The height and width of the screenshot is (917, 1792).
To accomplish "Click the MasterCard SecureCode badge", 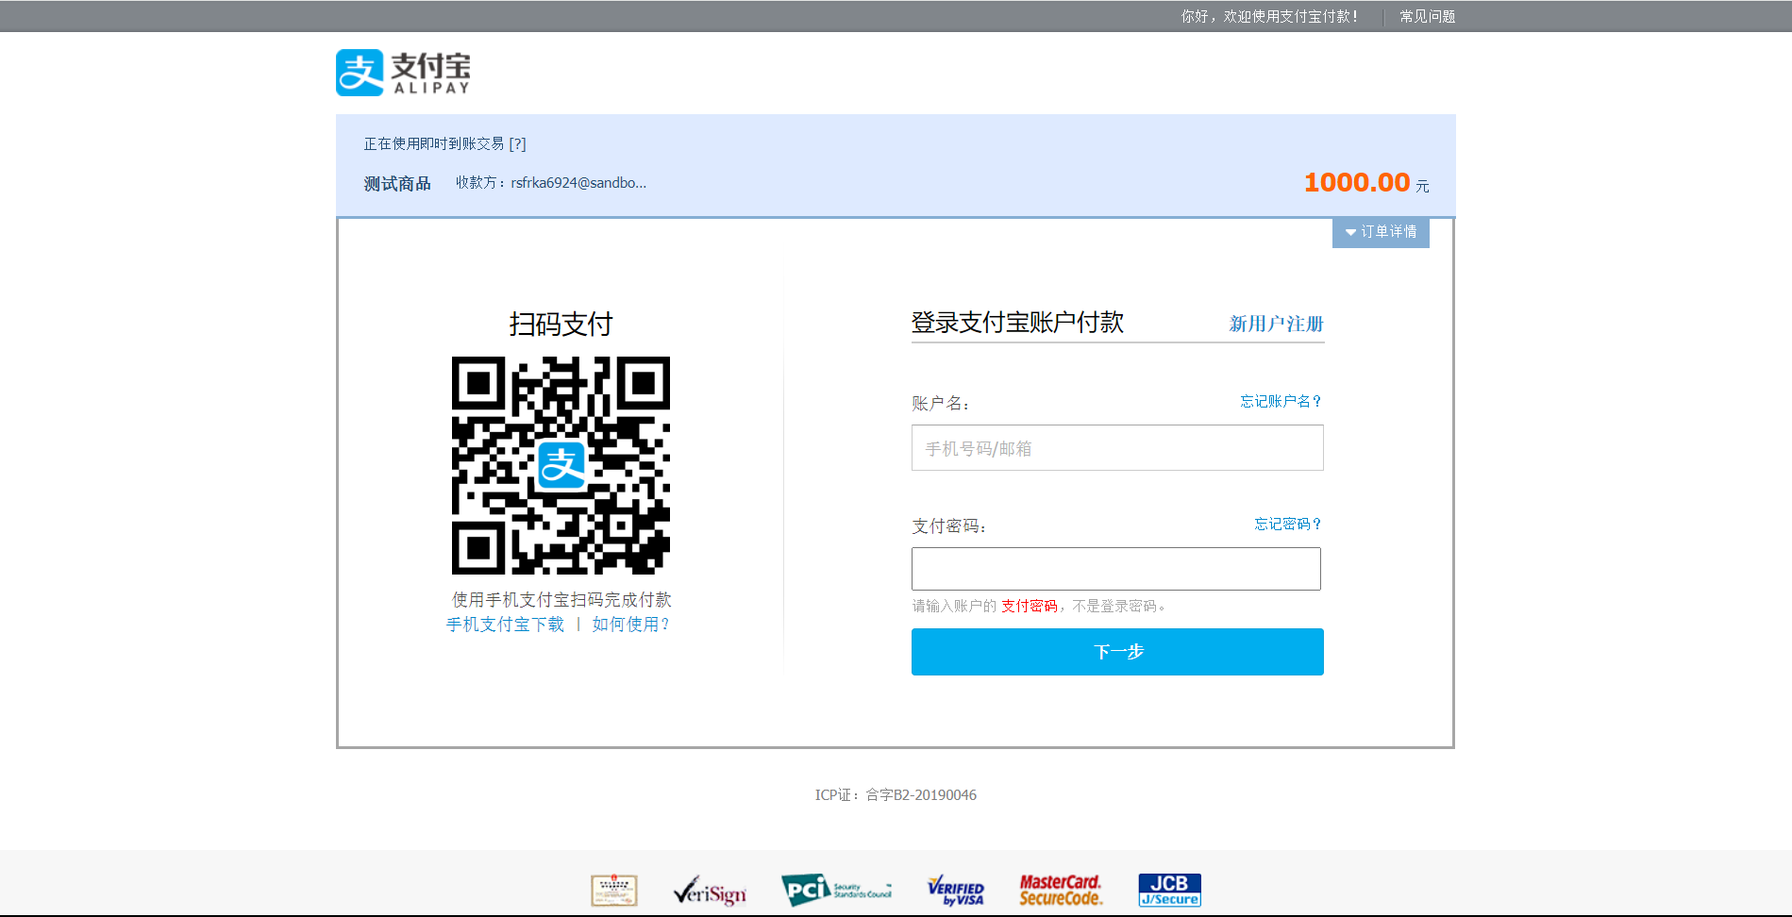I will [1061, 890].
